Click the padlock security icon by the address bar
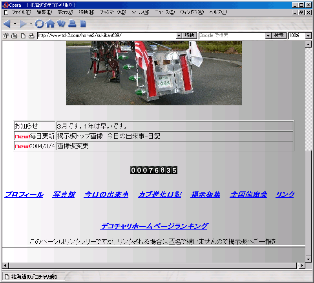Viewport: 314px width, 283px height. tap(5, 36)
